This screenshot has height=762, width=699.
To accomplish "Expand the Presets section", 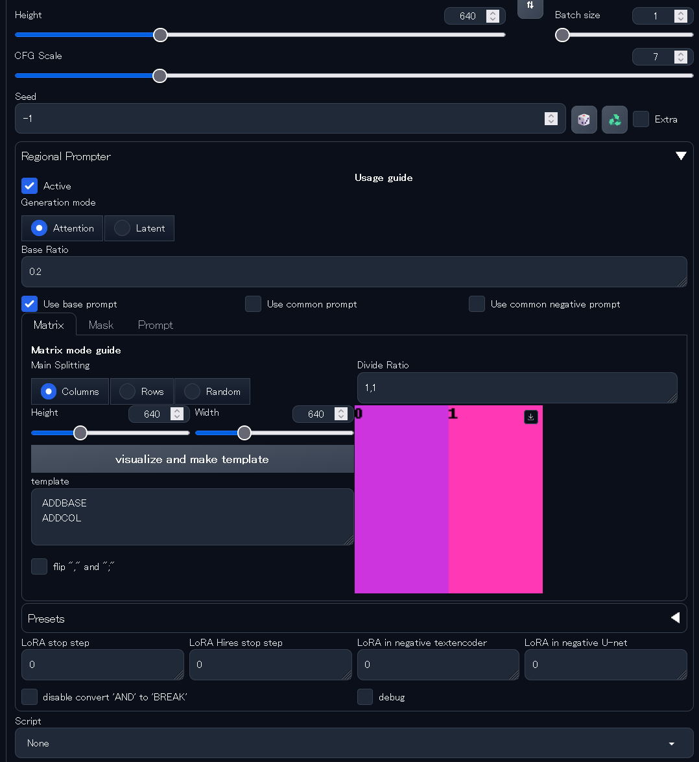I will tap(675, 618).
